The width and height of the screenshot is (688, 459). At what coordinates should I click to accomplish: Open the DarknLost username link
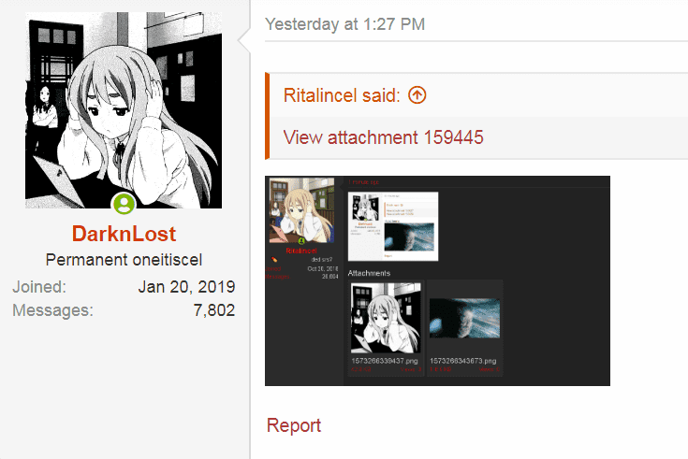(124, 234)
